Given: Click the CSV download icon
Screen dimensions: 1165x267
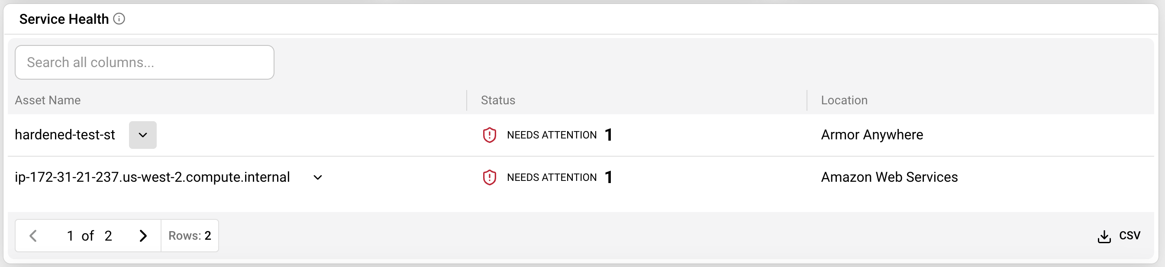Looking at the screenshot, I should (1104, 236).
